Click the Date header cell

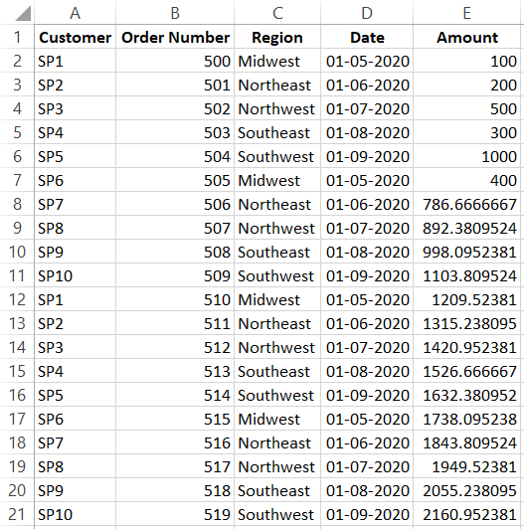367,37
